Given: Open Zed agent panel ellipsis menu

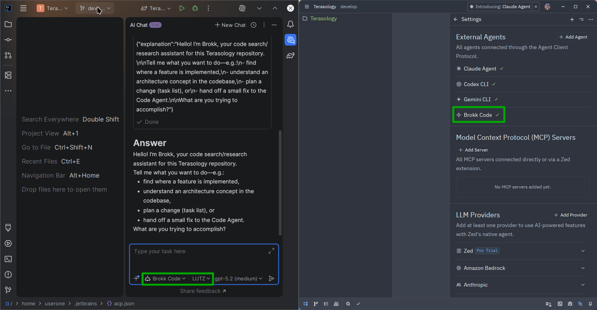Looking at the screenshot, I should click(x=591, y=19).
